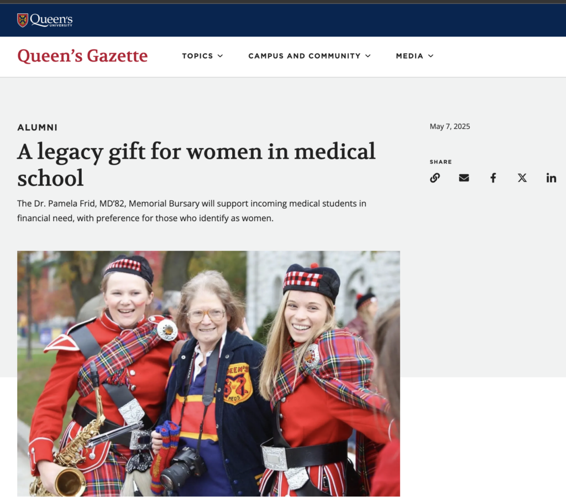Share the article by email icon
The width and height of the screenshot is (566, 503).
[x=464, y=177]
